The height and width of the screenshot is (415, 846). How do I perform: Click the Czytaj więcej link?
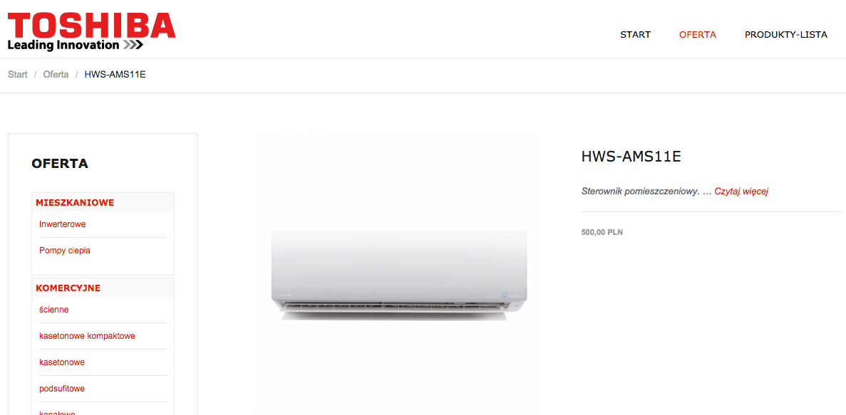741,191
